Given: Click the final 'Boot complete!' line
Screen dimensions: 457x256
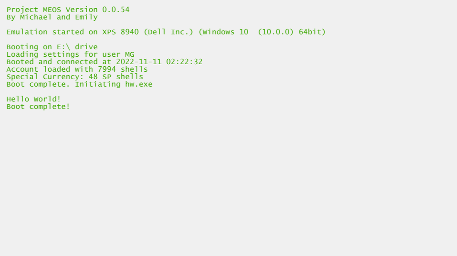Looking at the screenshot, I should [x=38, y=107].
